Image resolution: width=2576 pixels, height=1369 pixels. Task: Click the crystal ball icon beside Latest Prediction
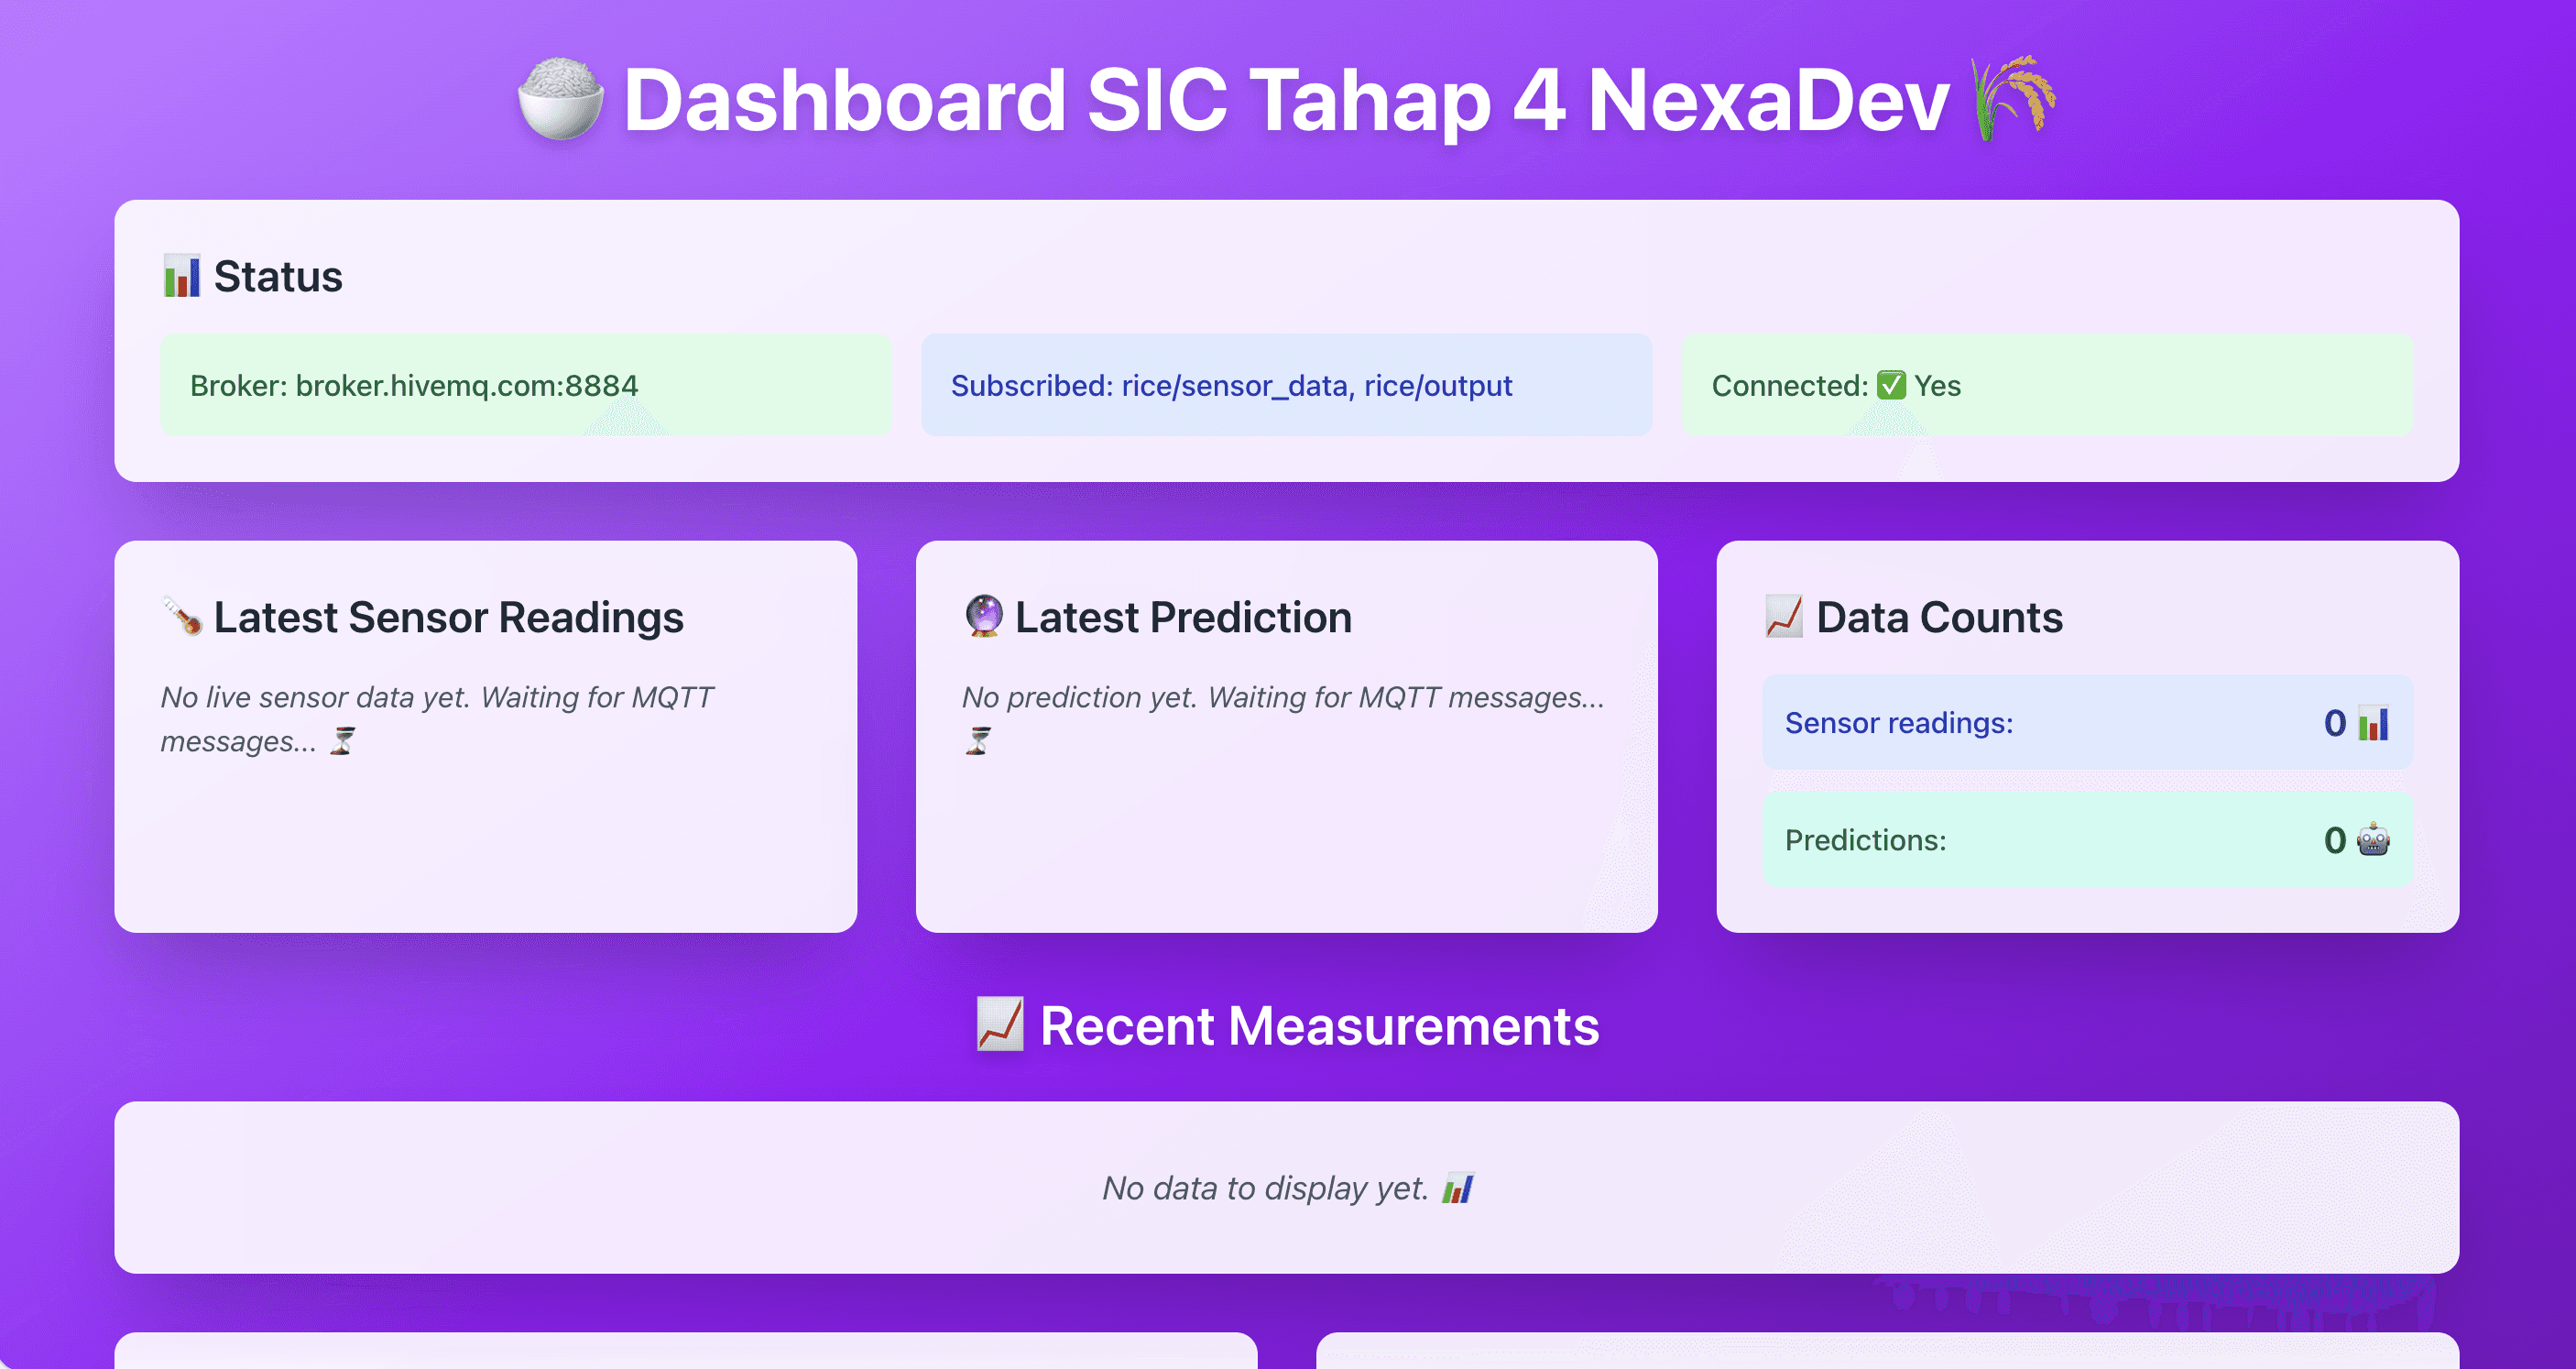click(984, 616)
